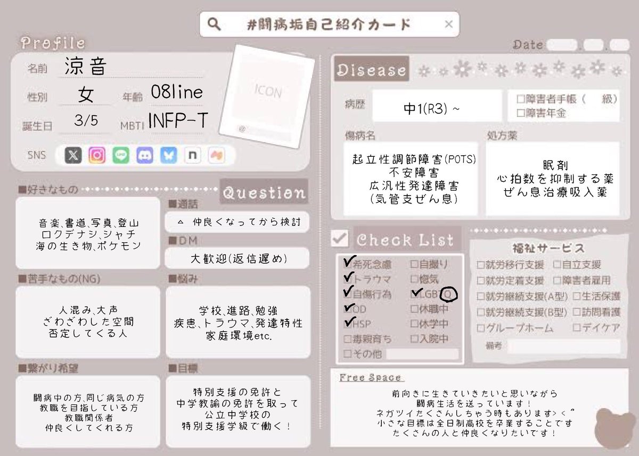
Task: Check the 就労移行支援 checkbox
Action: coord(480,265)
